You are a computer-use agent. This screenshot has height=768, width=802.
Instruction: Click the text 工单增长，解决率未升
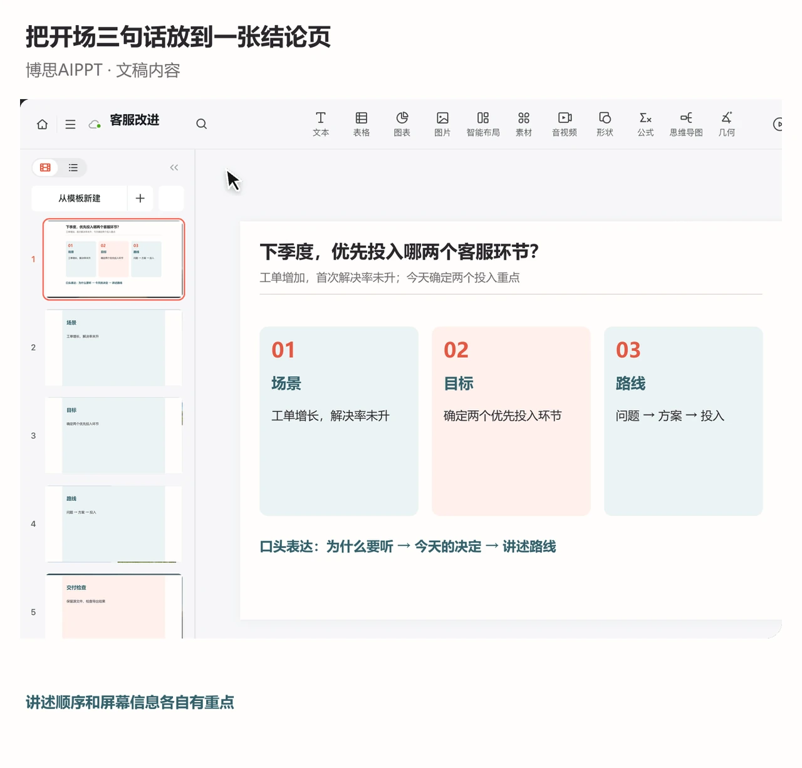(330, 416)
